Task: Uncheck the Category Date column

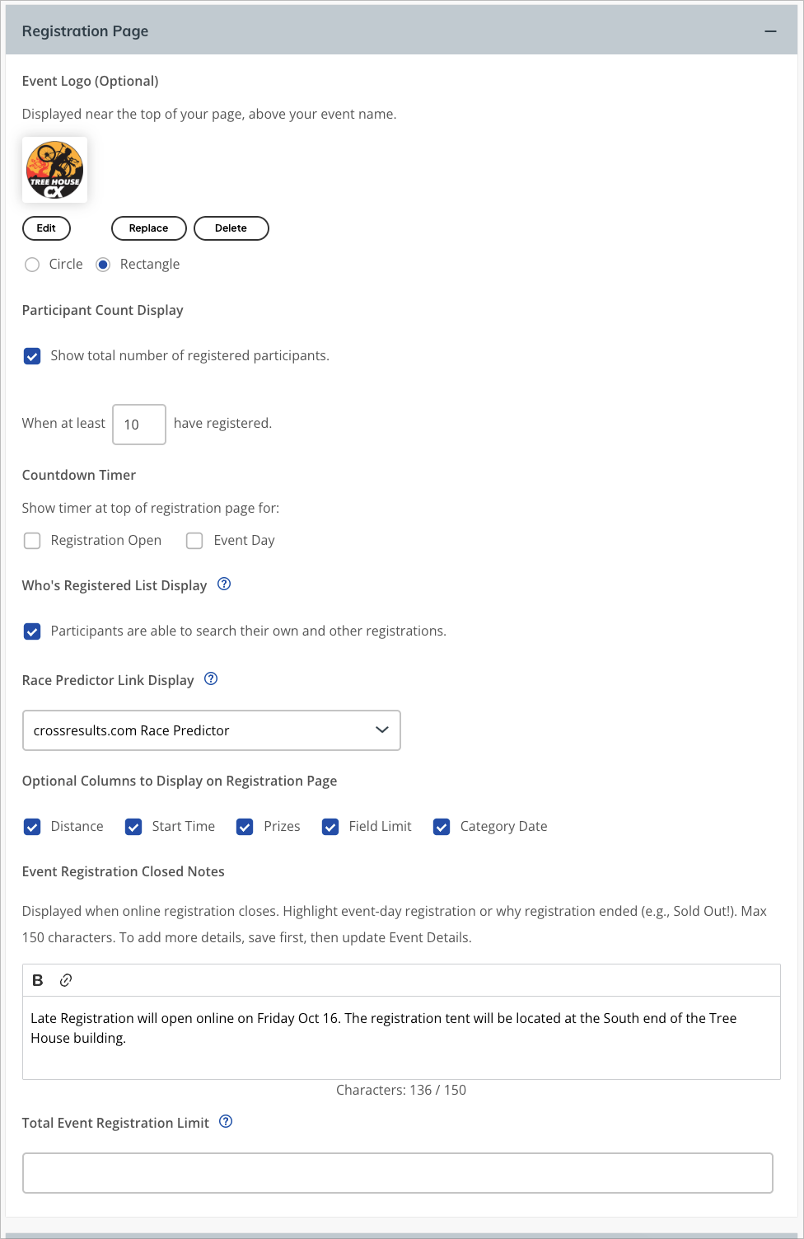Action: pos(442,827)
